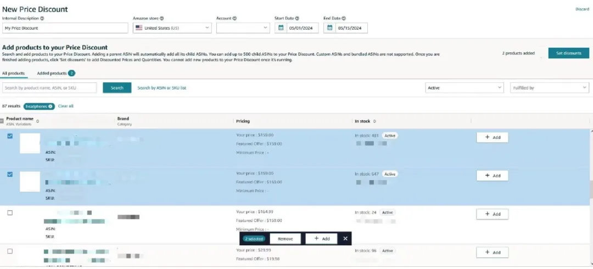Open the Start Date calendar icon
The image size is (593, 269).
click(281, 28)
